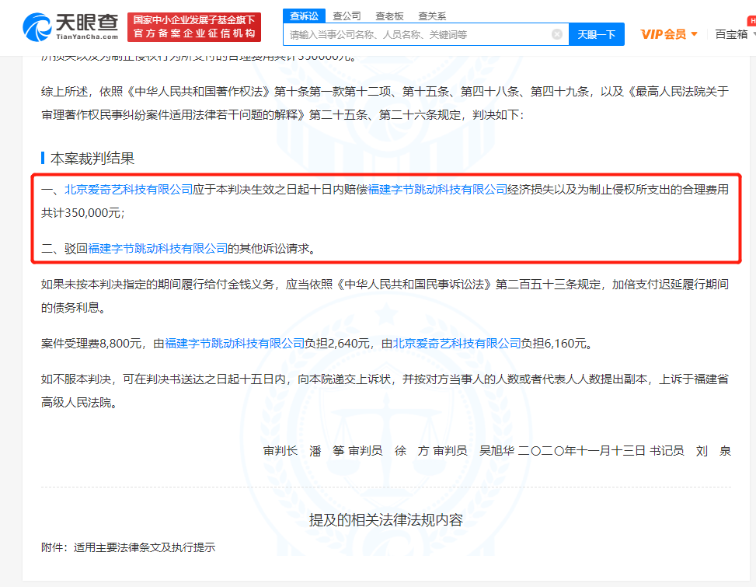Open the TianYanCha logo homepage
This screenshot has height=587, width=756.
click(x=71, y=27)
